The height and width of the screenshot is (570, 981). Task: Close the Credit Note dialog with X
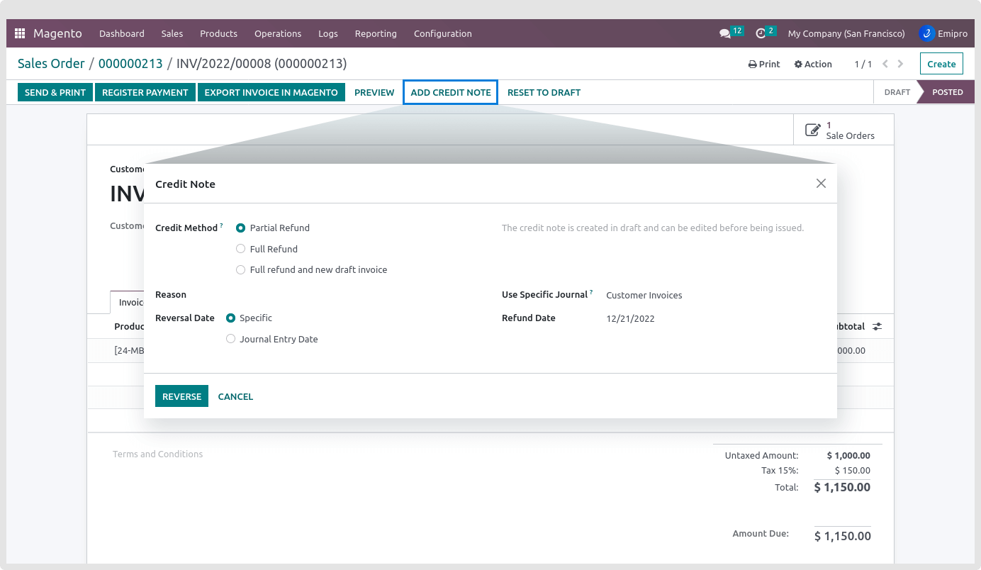tap(821, 184)
